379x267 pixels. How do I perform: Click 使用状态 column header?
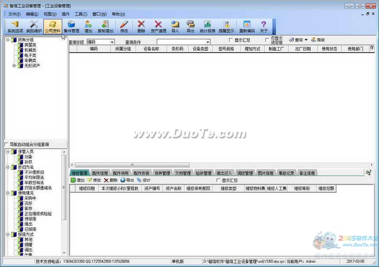pos(329,49)
